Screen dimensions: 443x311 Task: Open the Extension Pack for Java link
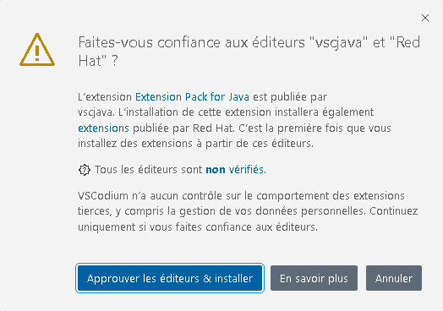pyautogui.click(x=192, y=97)
